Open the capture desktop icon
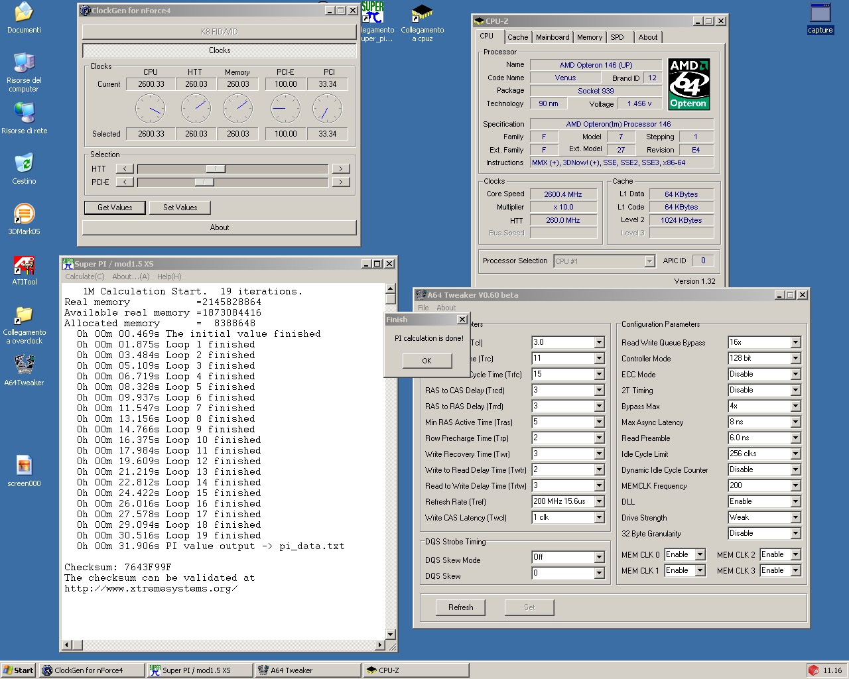849x679 pixels. [x=820, y=18]
